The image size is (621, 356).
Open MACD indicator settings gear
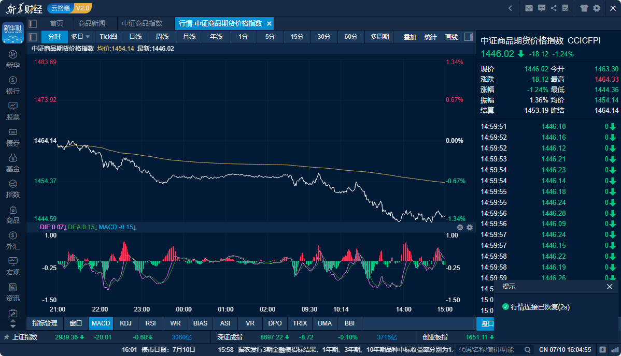click(470, 227)
